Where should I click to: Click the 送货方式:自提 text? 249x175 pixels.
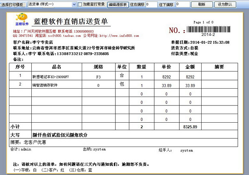(x=184, y=48)
